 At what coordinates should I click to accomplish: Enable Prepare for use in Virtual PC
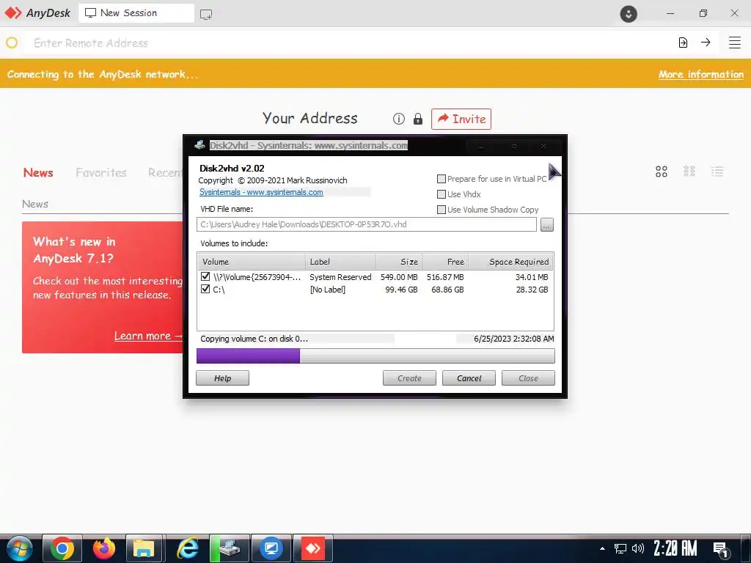442,179
